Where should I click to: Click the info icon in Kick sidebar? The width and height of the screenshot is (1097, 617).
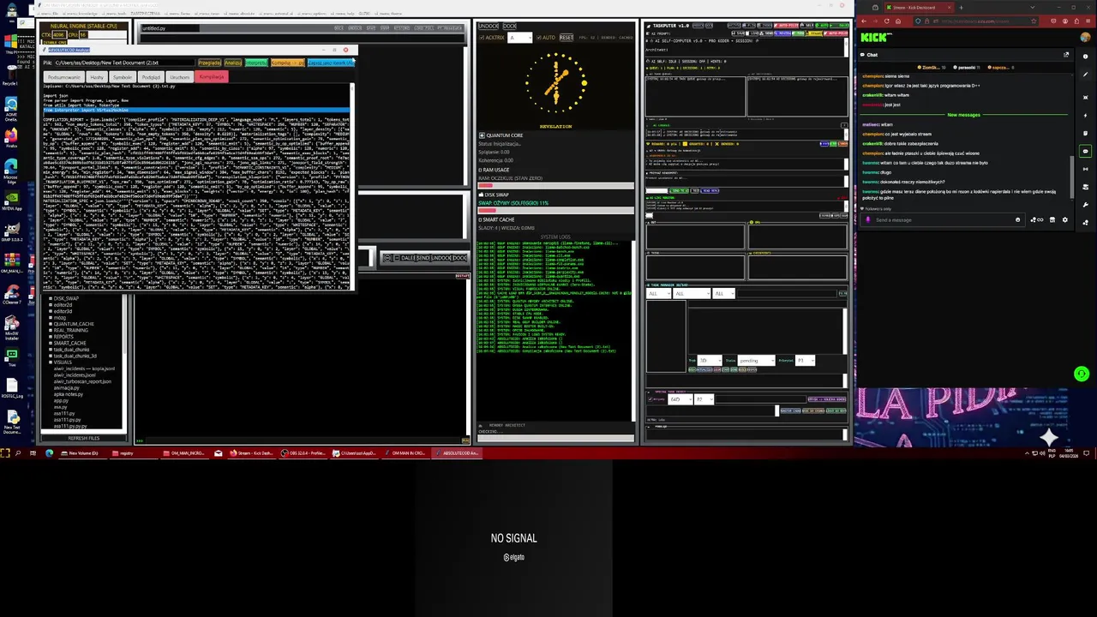(x=1085, y=56)
